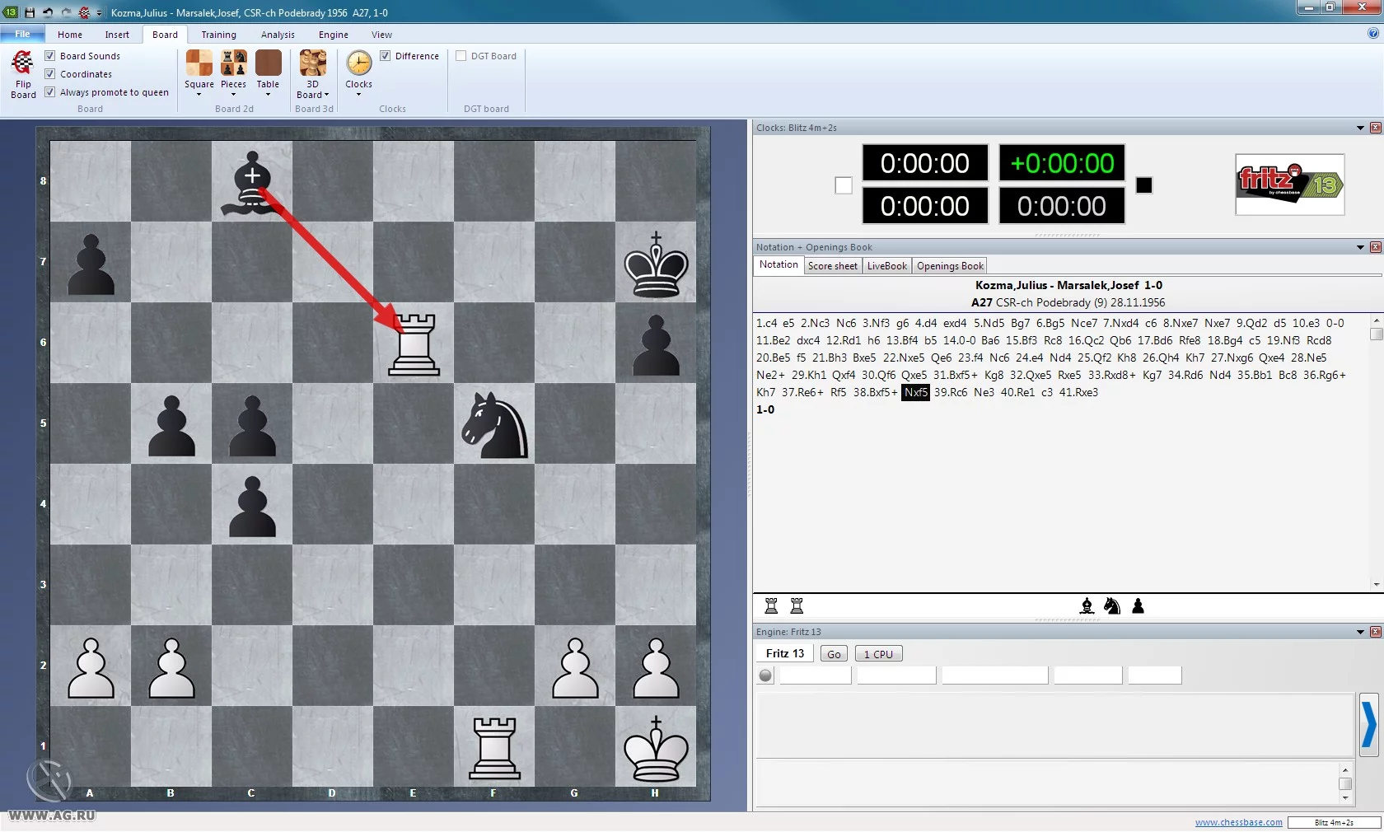Open the Table background icon

[x=269, y=63]
